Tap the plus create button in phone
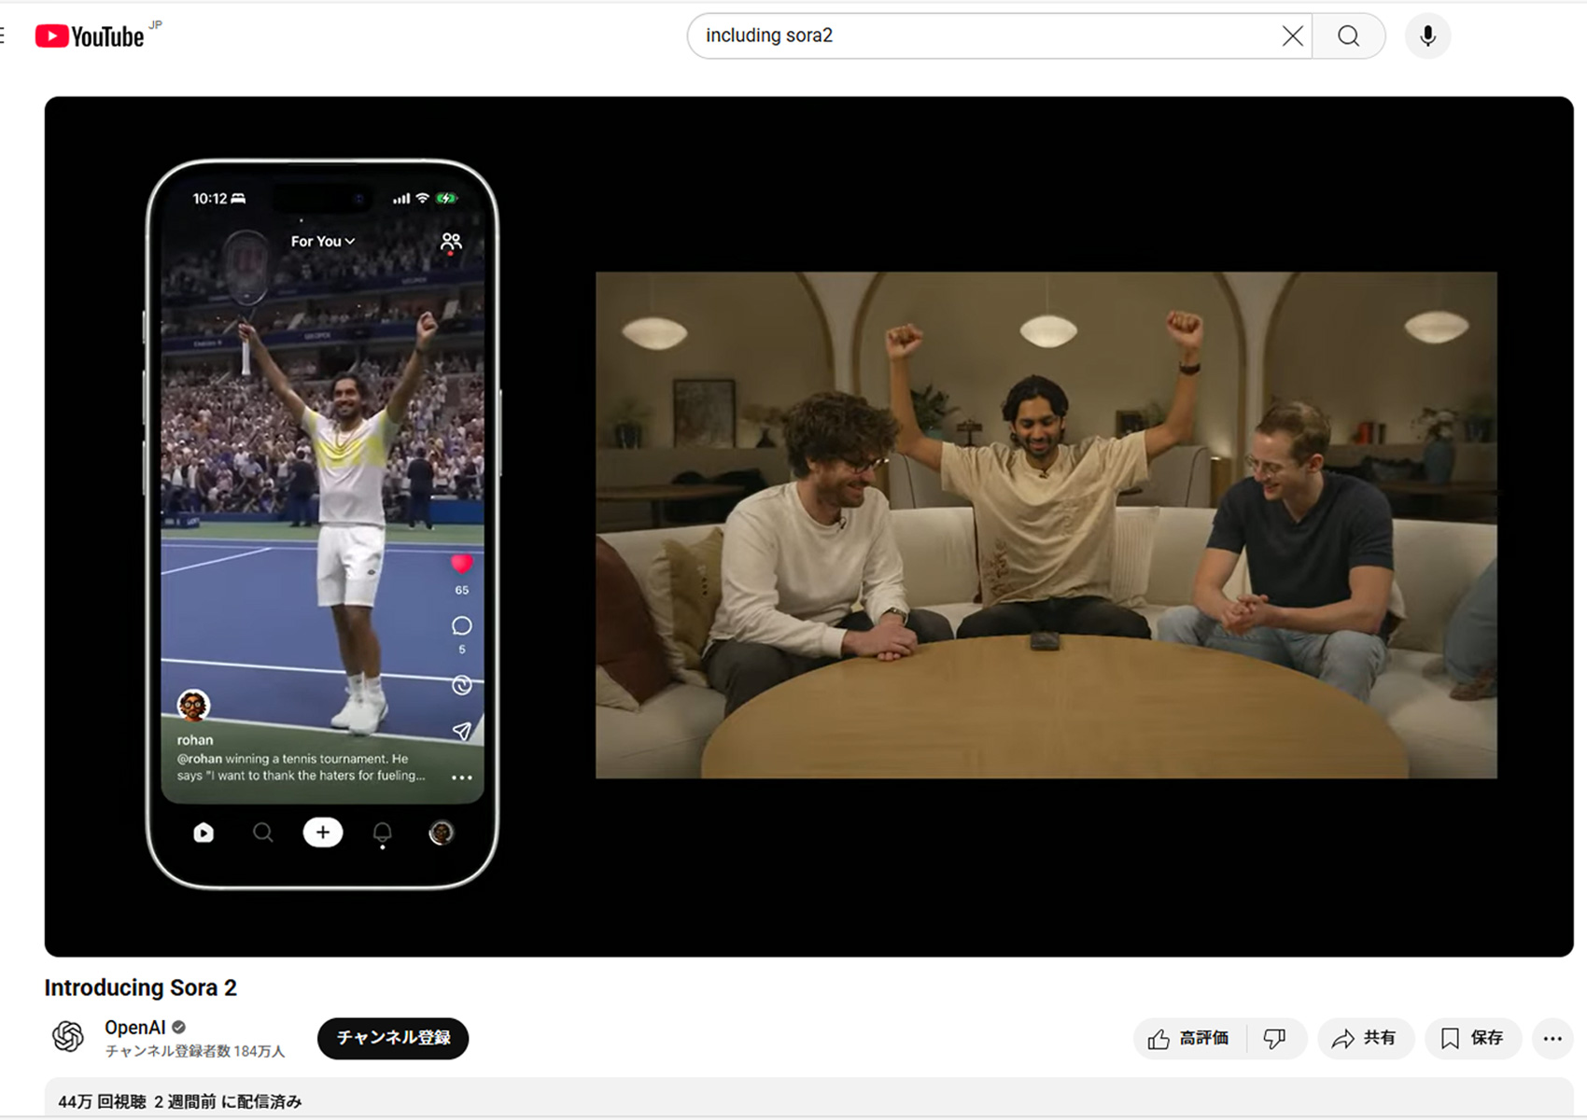1587x1120 pixels. [322, 833]
